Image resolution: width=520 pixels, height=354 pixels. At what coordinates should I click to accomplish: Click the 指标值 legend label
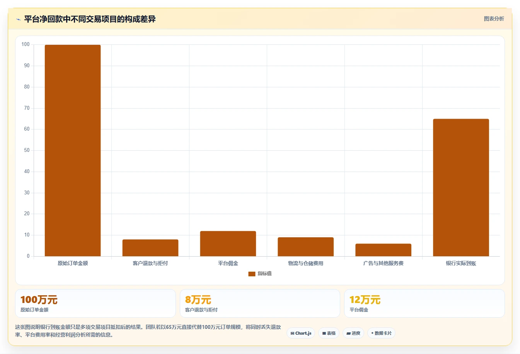265,274
